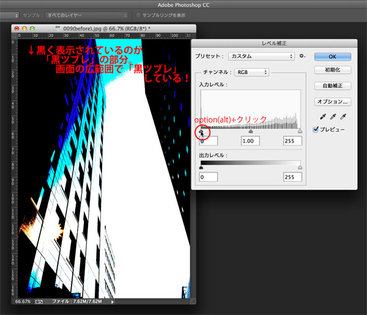Viewport: 367px width, 315px height.
Task: Expand the status bar file info arrow
Action: click(x=113, y=302)
